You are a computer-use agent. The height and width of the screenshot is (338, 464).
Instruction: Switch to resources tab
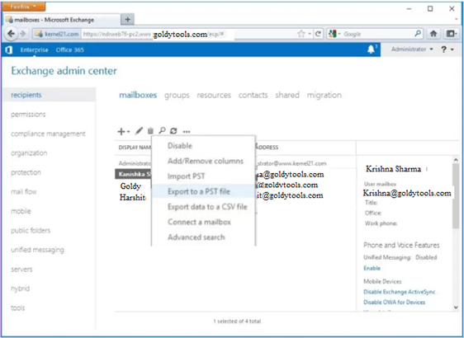(214, 95)
